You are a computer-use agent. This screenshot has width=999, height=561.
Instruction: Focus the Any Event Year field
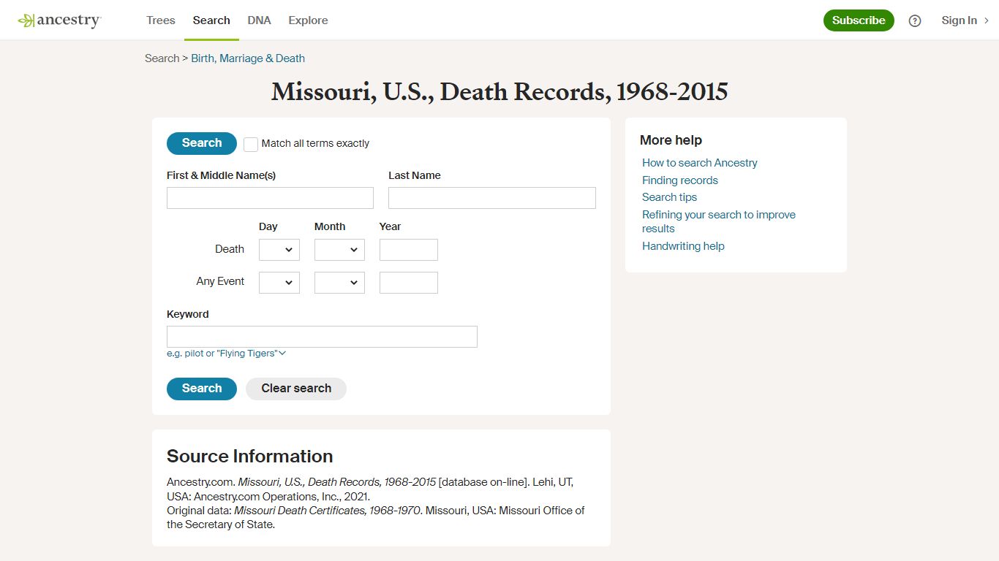(409, 283)
